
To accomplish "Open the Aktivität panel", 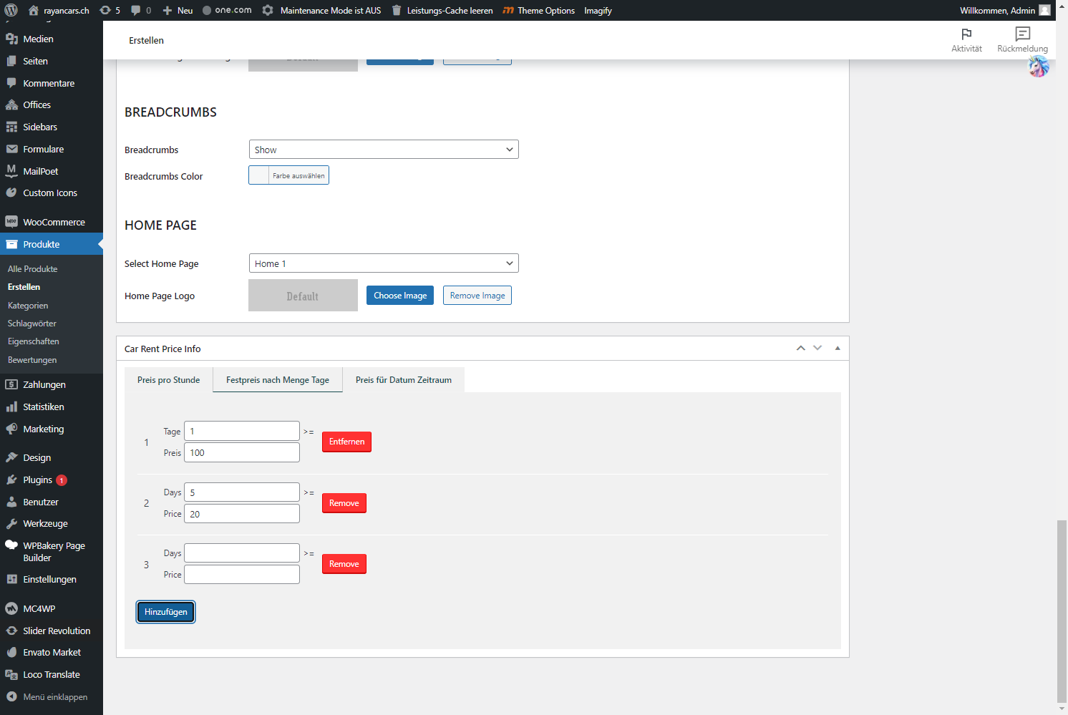I will click(966, 40).
